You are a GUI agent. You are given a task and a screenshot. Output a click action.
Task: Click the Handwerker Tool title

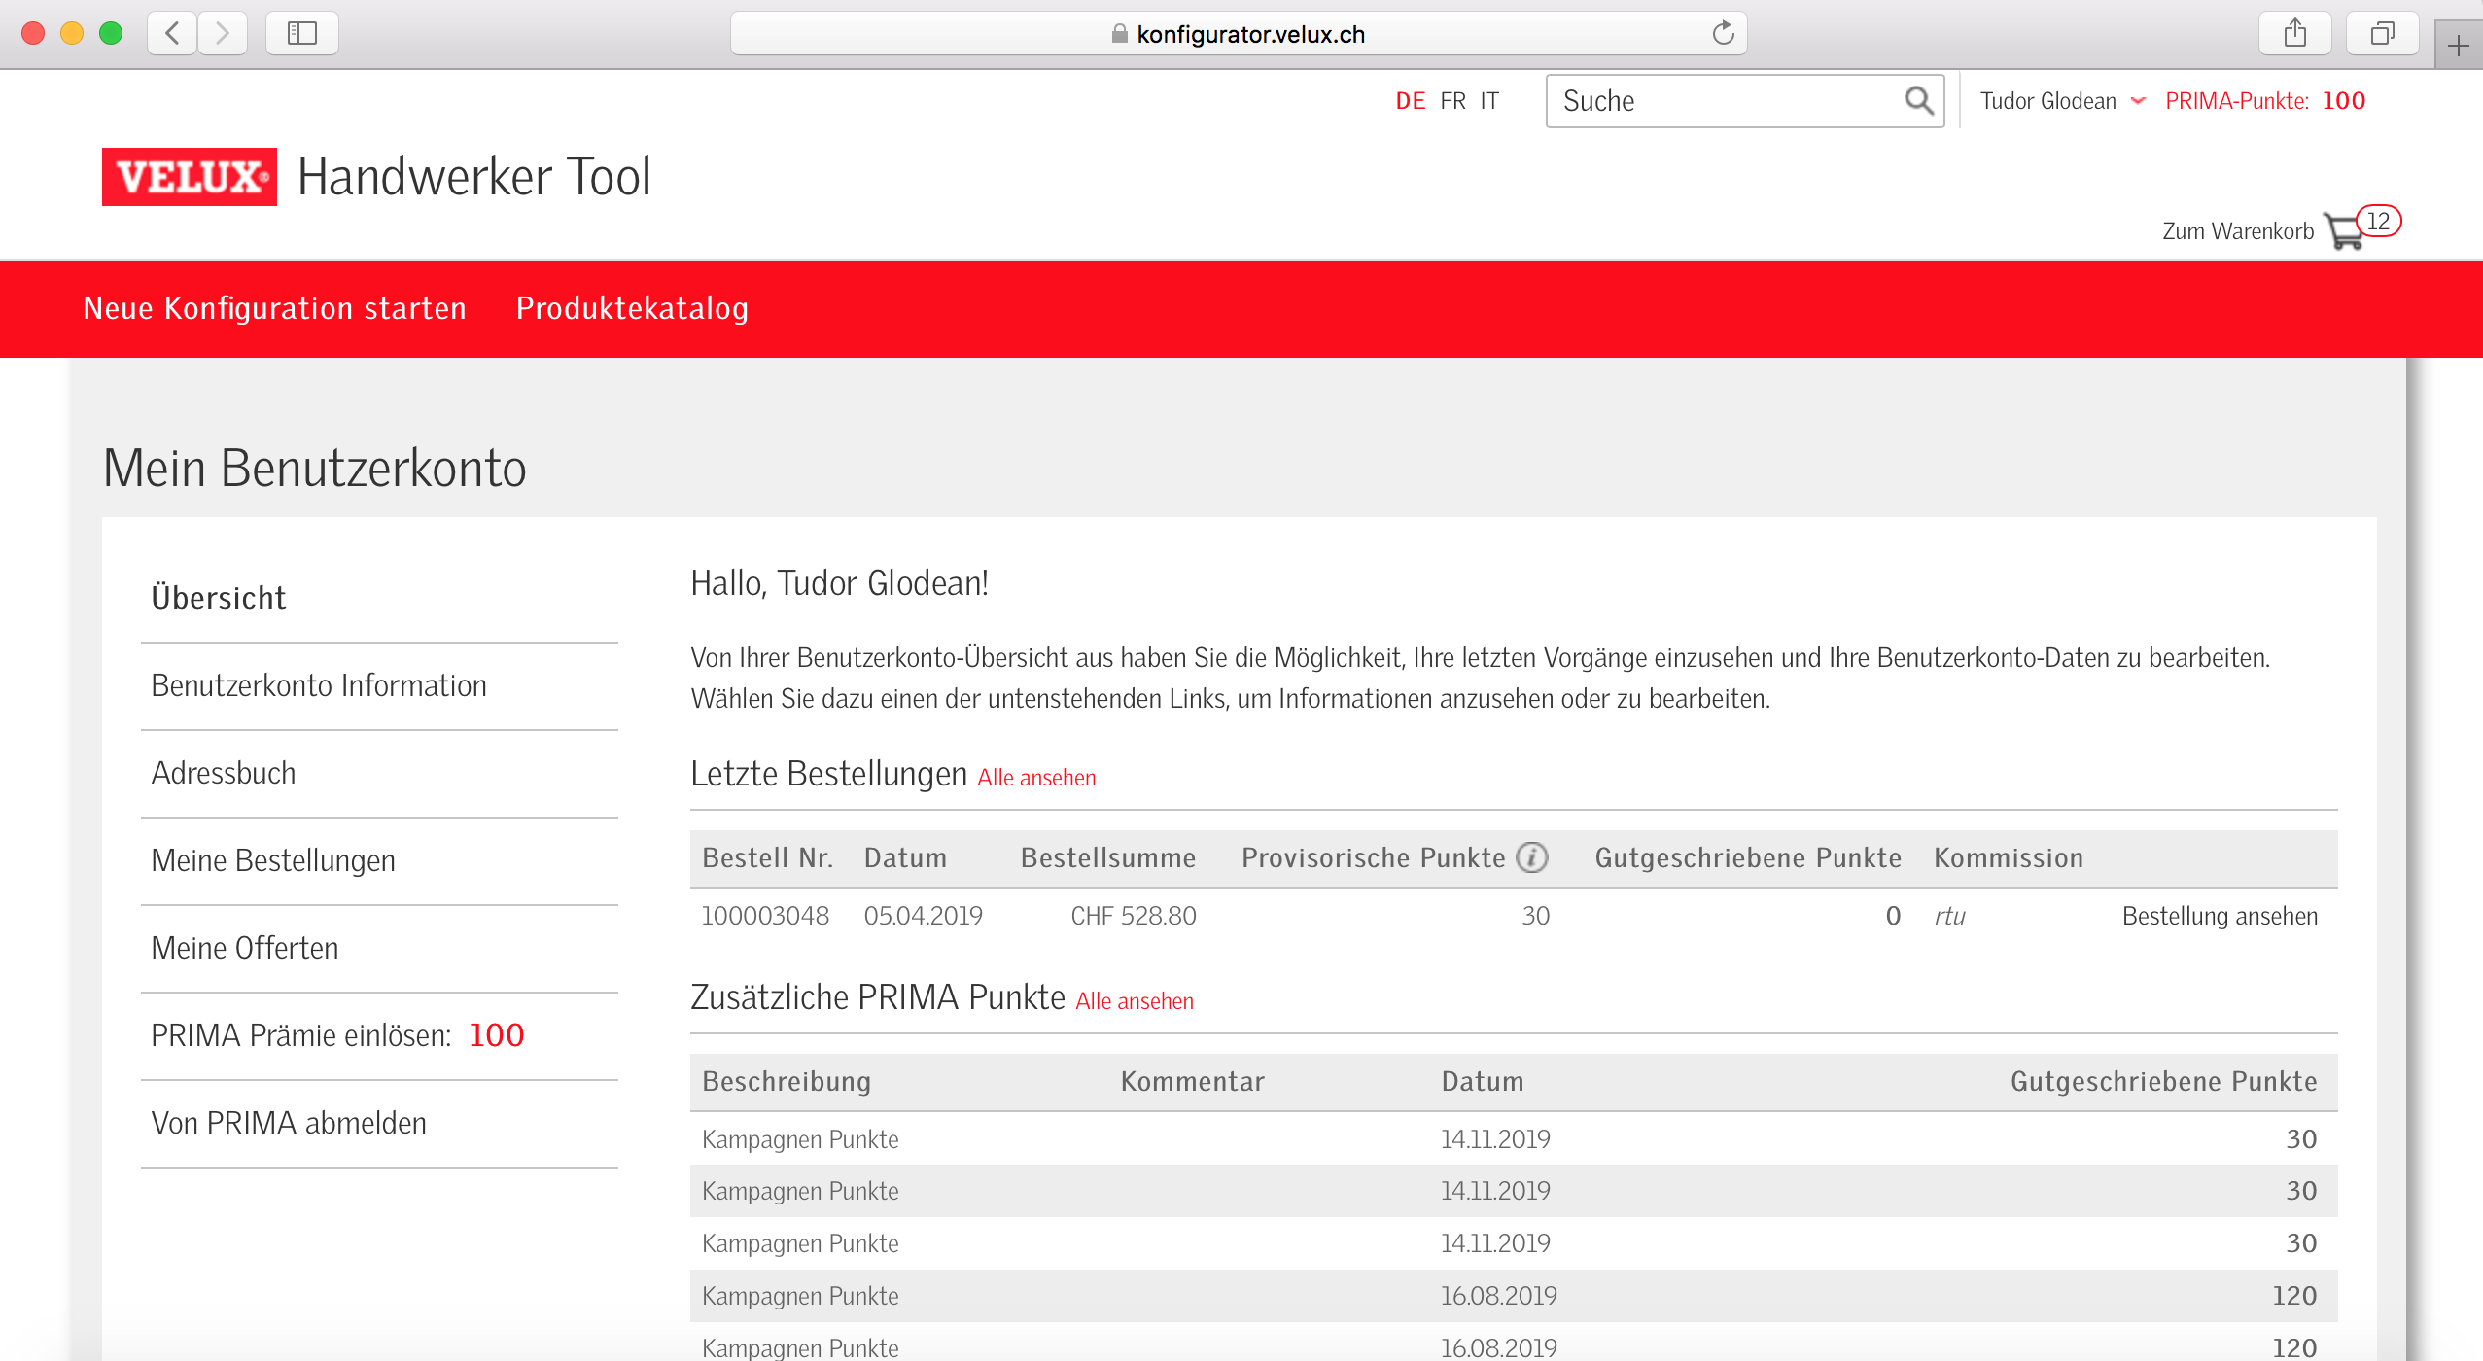pos(474,177)
